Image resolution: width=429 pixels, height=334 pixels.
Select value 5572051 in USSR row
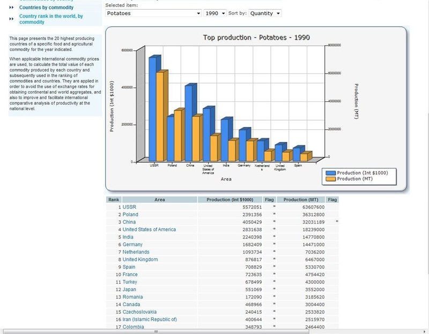[x=252, y=207]
